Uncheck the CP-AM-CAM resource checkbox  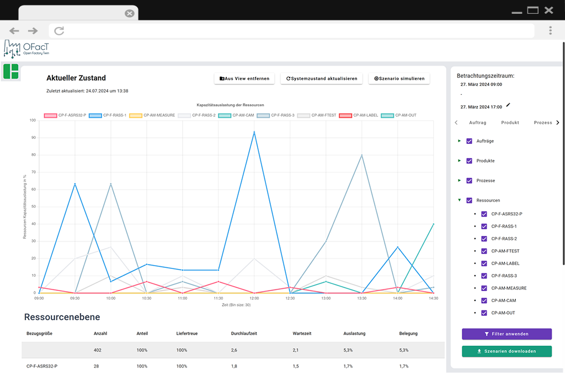click(x=484, y=300)
